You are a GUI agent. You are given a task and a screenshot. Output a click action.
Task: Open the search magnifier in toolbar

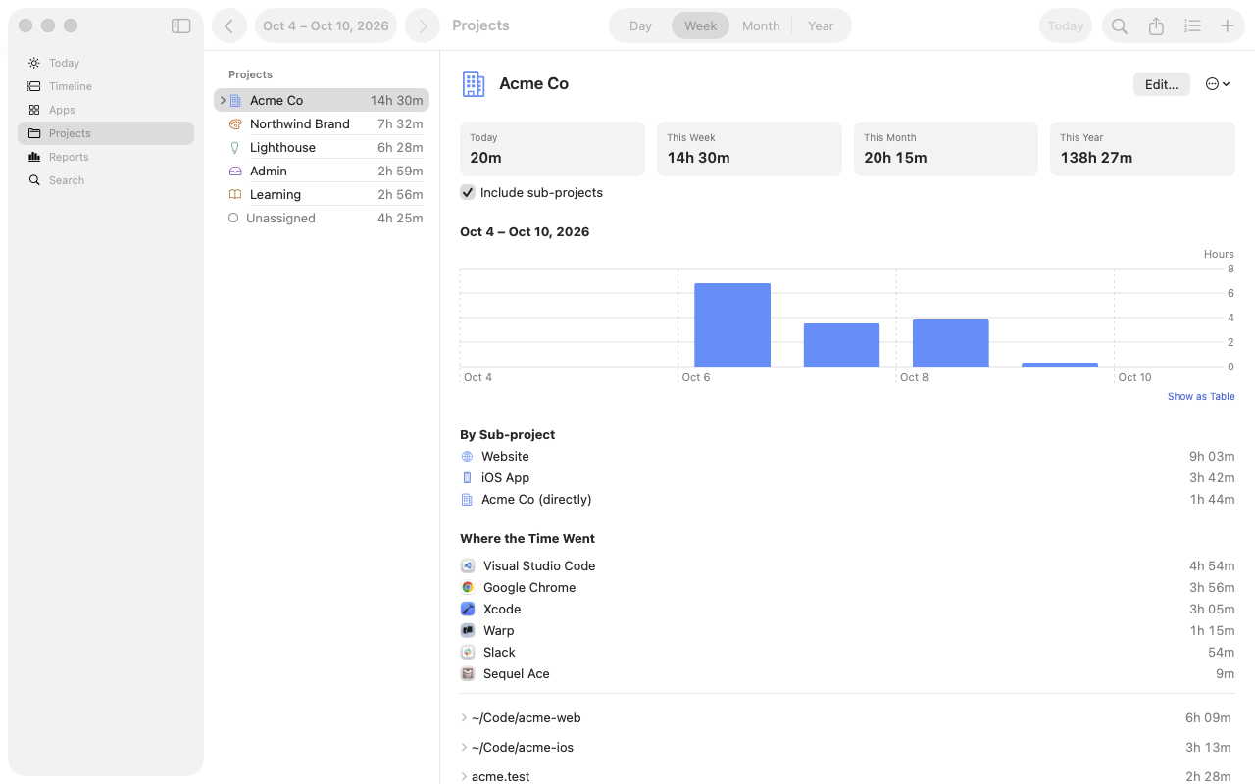(x=1120, y=26)
